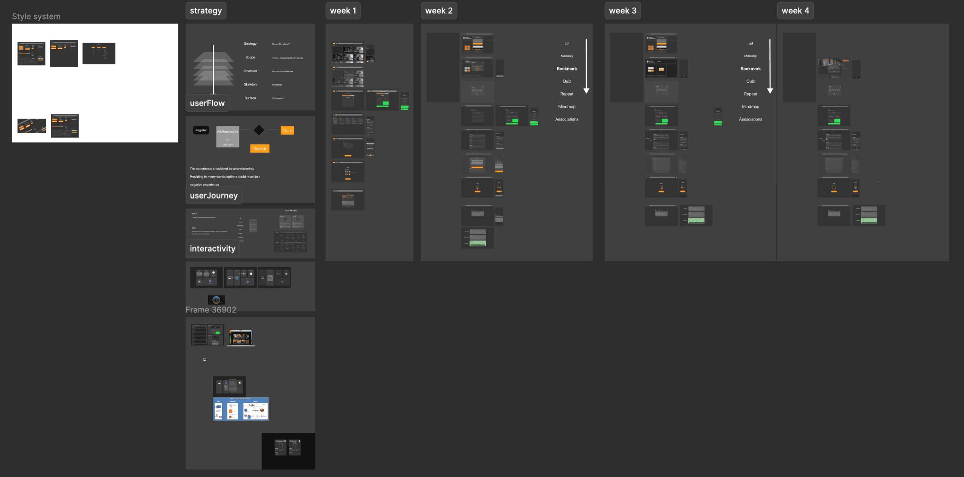Click the orange Quiz node in userFlow

tap(287, 131)
